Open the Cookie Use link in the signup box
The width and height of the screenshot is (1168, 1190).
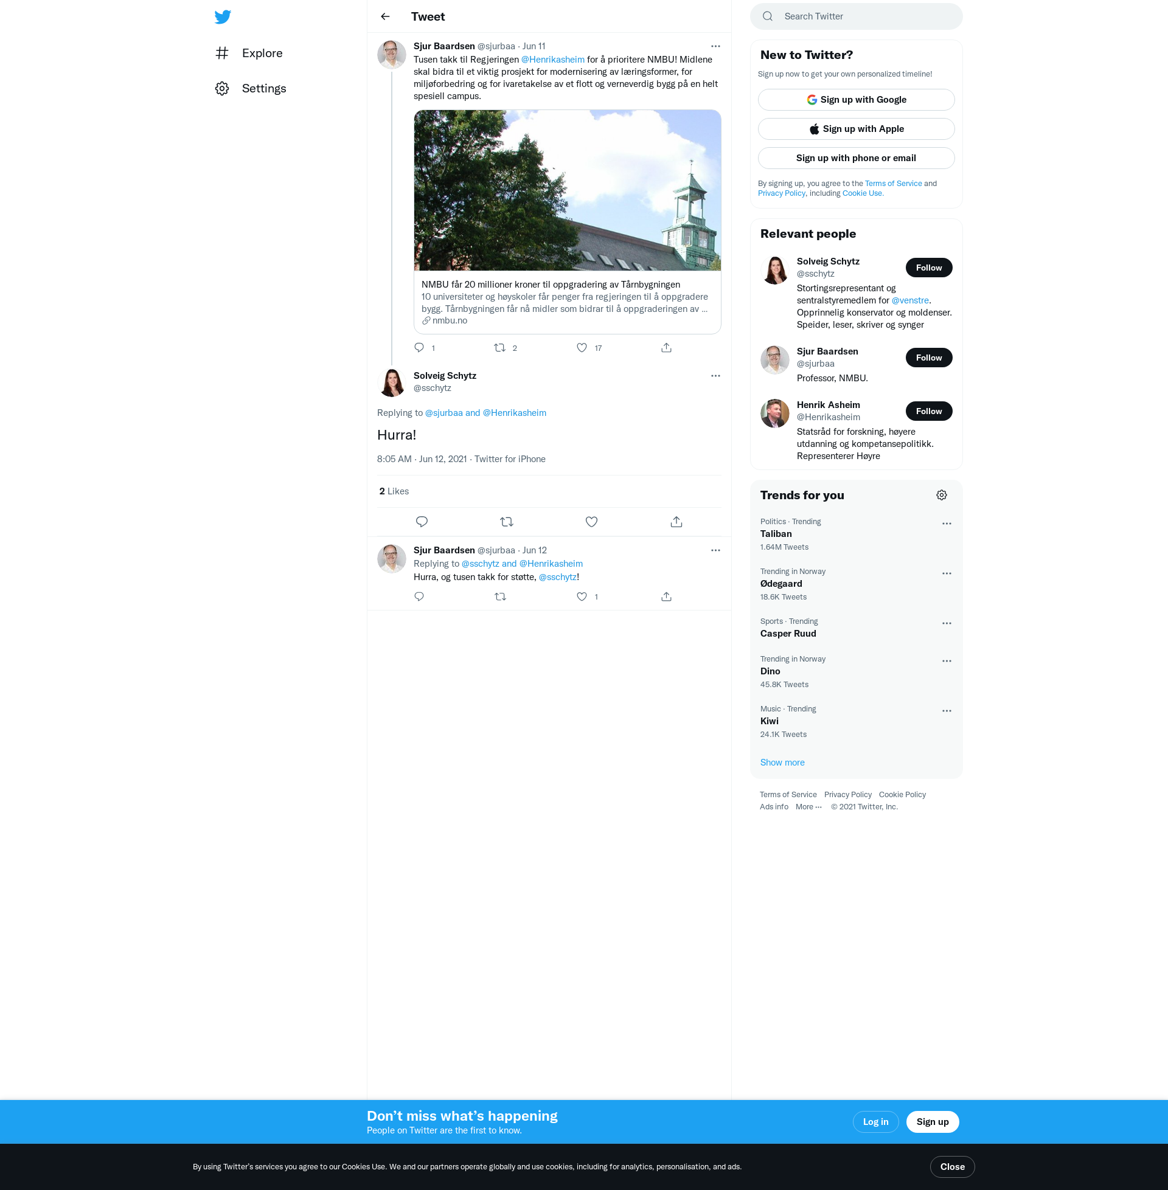pyautogui.click(x=863, y=193)
